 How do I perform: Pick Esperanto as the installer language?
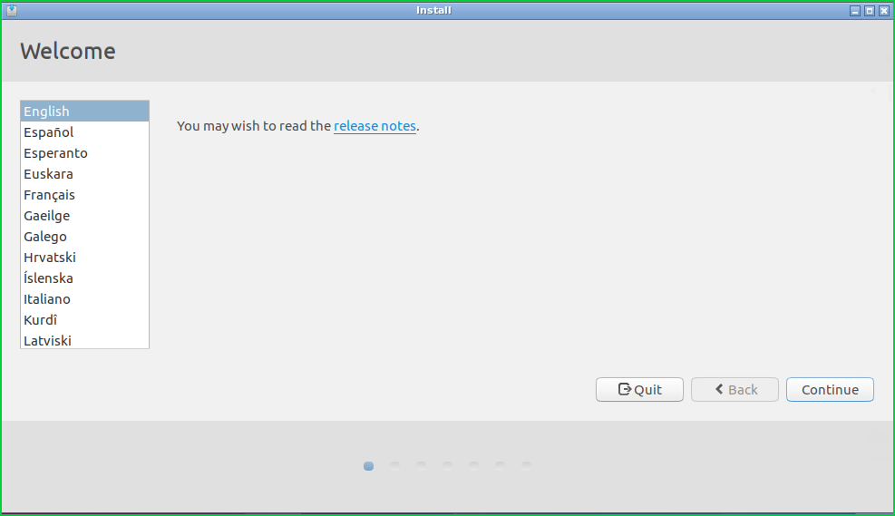84,153
